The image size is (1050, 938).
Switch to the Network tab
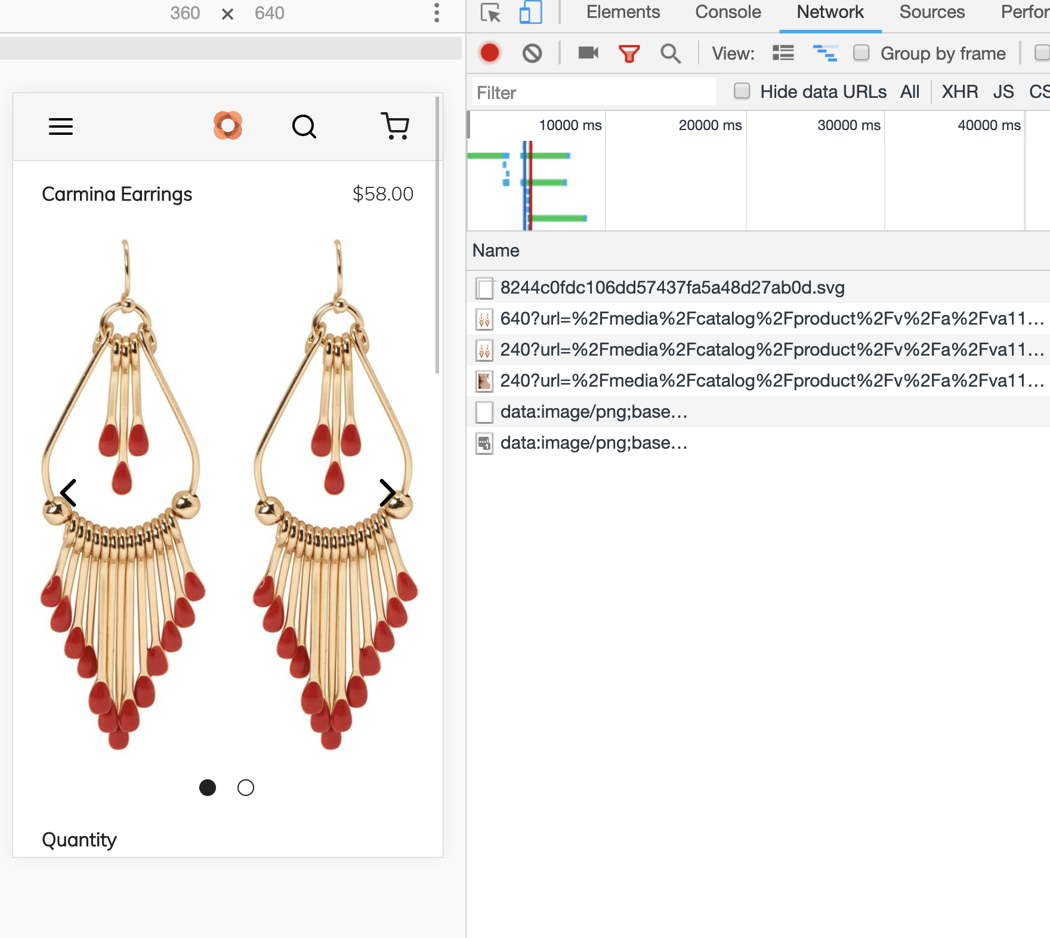[830, 13]
